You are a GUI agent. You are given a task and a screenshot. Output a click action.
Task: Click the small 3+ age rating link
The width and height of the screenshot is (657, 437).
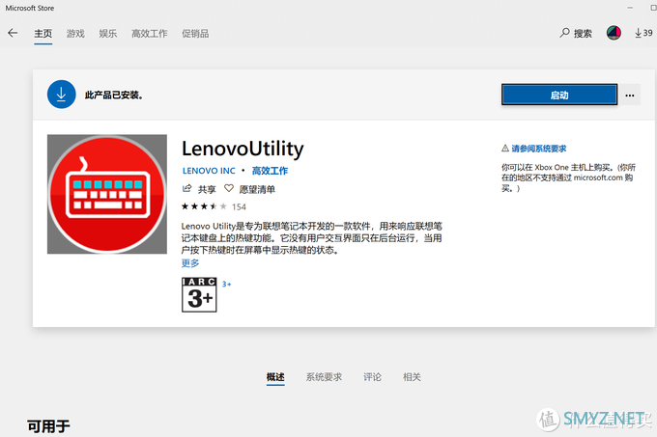point(227,284)
